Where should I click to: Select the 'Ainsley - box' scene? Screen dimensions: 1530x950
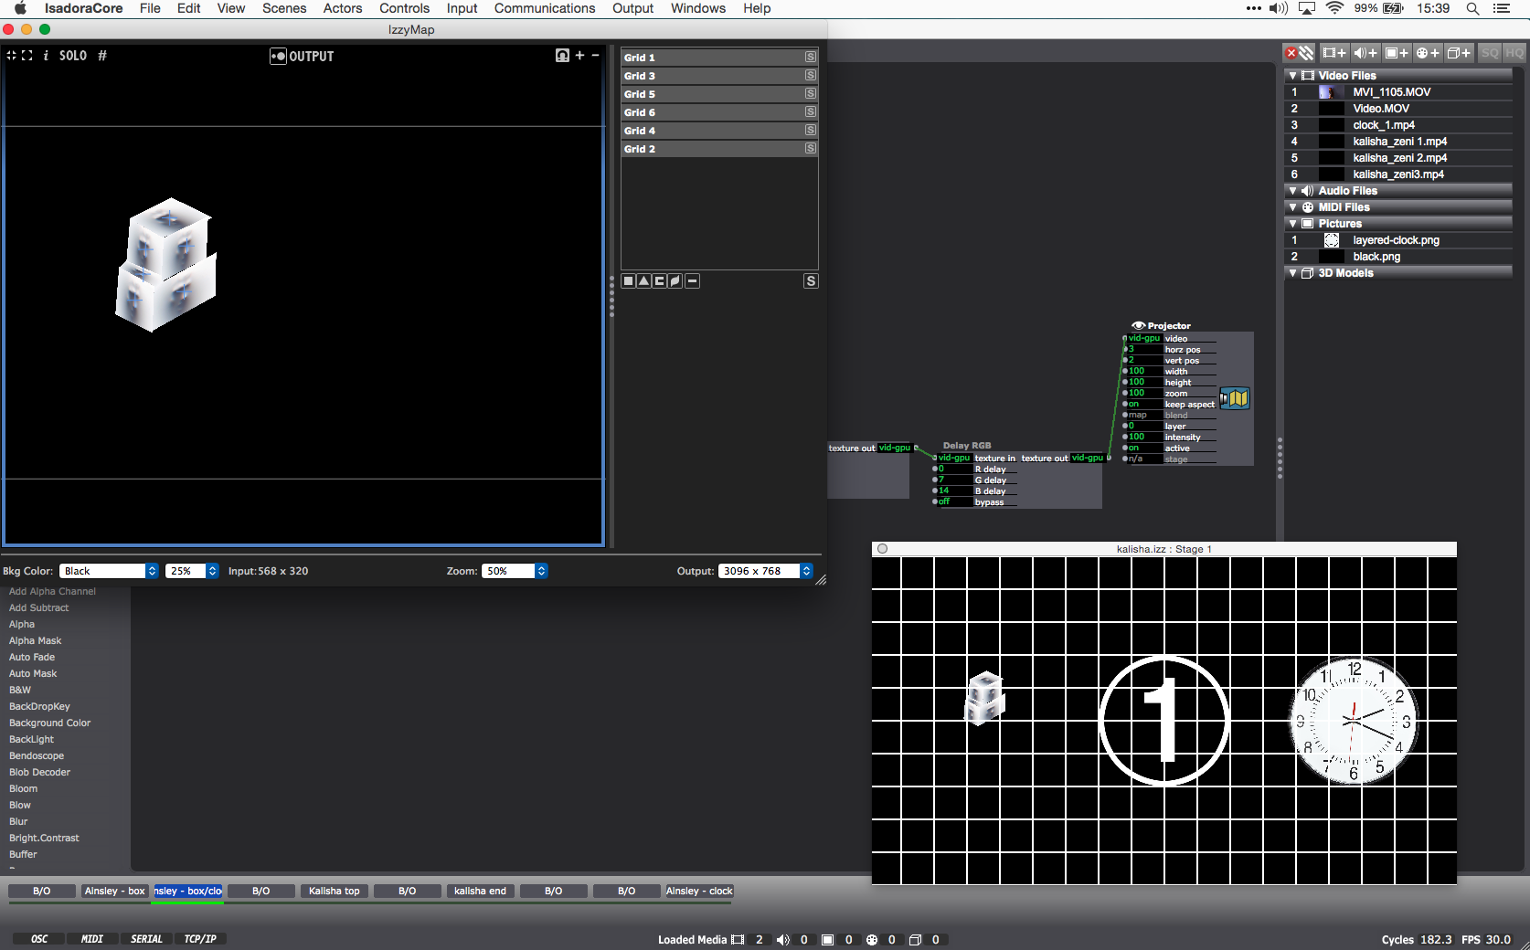click(114, 891)
